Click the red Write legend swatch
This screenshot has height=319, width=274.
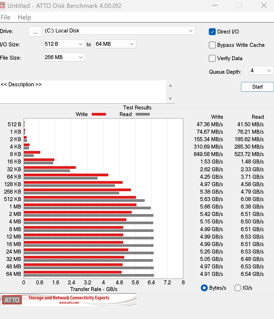click(x=99, y=114)
